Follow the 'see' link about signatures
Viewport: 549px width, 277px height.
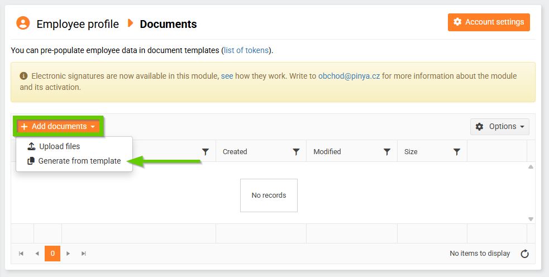[227, 76]
